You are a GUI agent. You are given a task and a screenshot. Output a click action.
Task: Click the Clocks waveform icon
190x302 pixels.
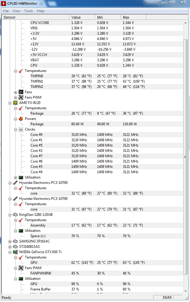[21, 129]
